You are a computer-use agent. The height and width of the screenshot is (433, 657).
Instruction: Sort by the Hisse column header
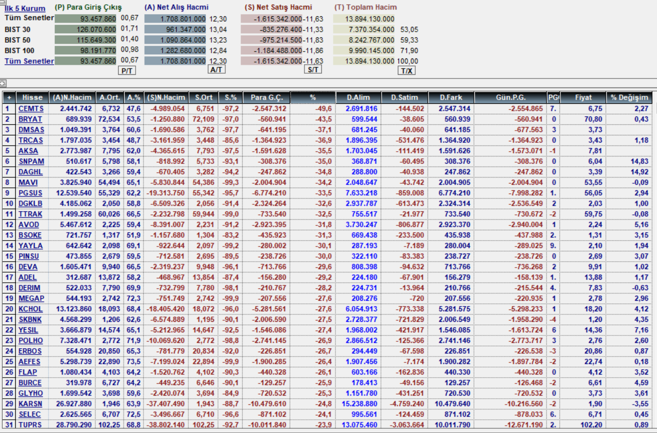pos(33,97)
